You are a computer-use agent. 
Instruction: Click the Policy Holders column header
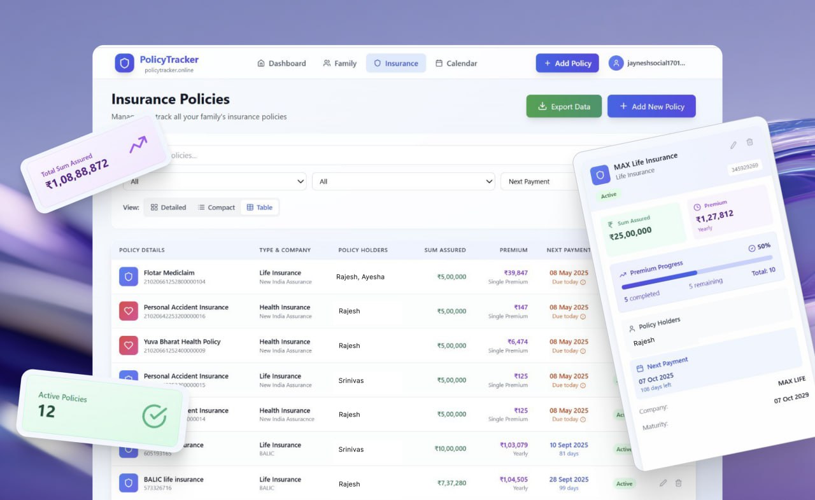click(x=363, y=250)
